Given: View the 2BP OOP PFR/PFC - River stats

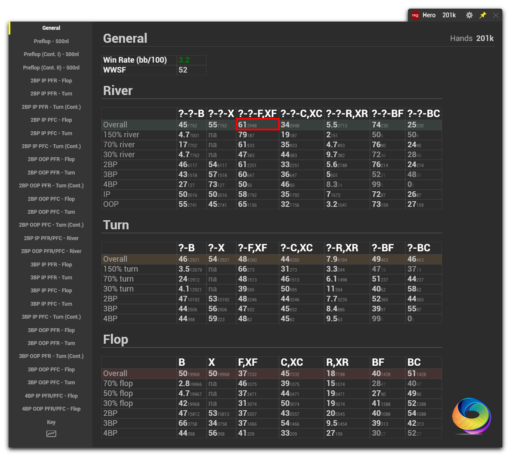Looking at the screenshot, I should pyautogui.click(x=51, y=251).
